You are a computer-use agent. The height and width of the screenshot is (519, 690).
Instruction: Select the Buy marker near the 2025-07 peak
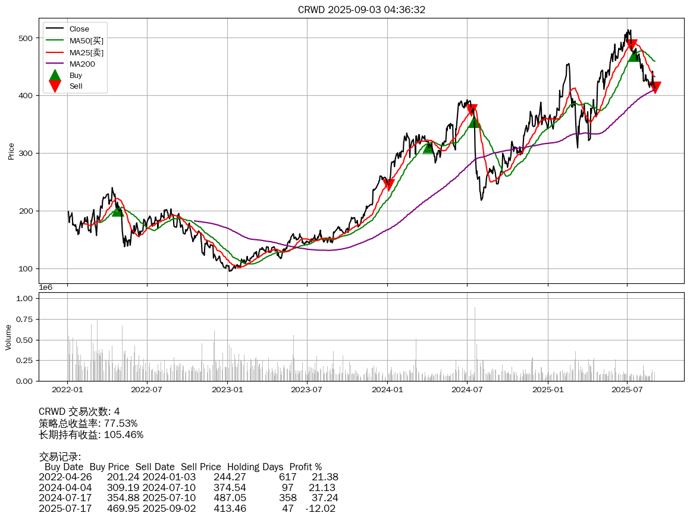click(634, 55)
